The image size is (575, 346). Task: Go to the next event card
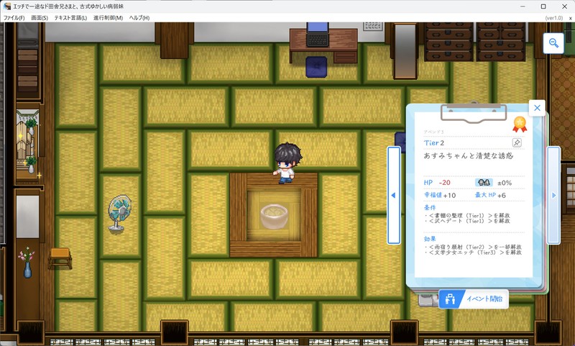553,195
